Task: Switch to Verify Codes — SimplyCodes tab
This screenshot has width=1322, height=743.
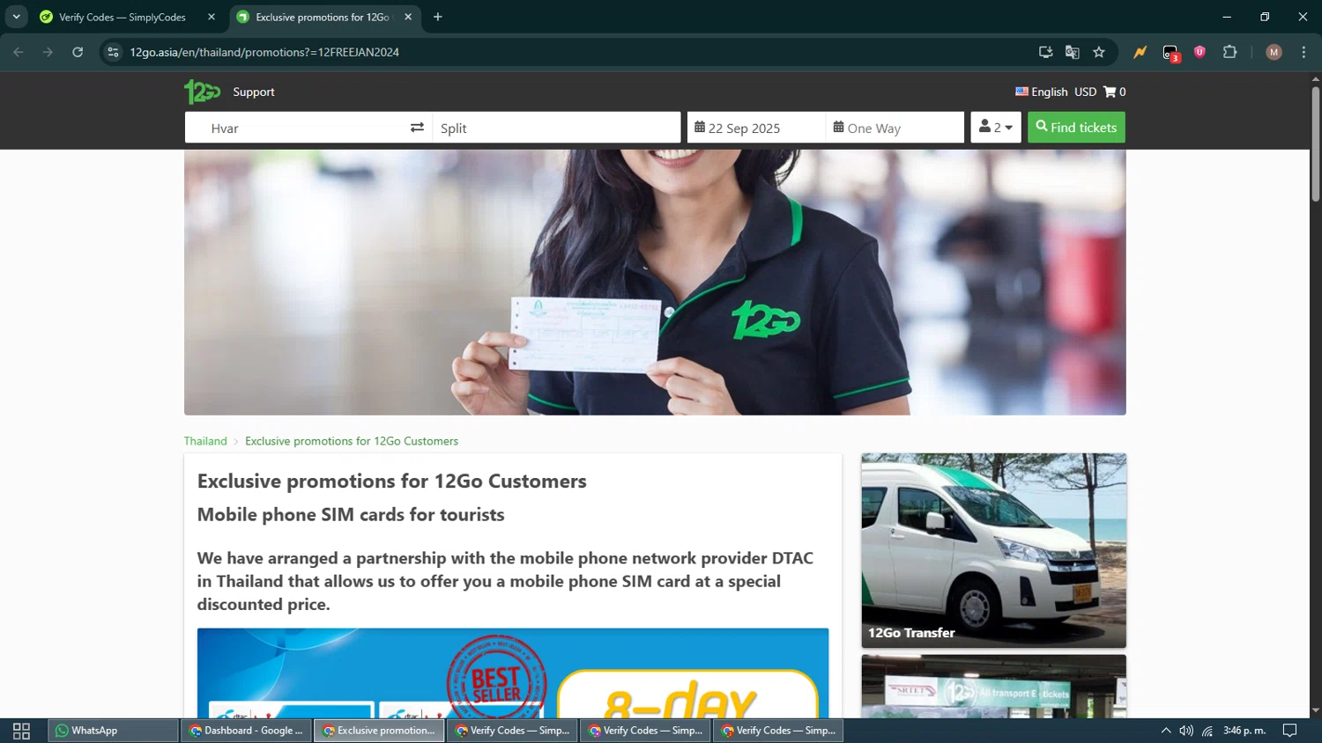Action: point(122,17)
